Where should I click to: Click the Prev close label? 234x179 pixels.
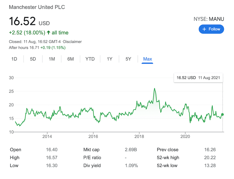pos(168,150)
